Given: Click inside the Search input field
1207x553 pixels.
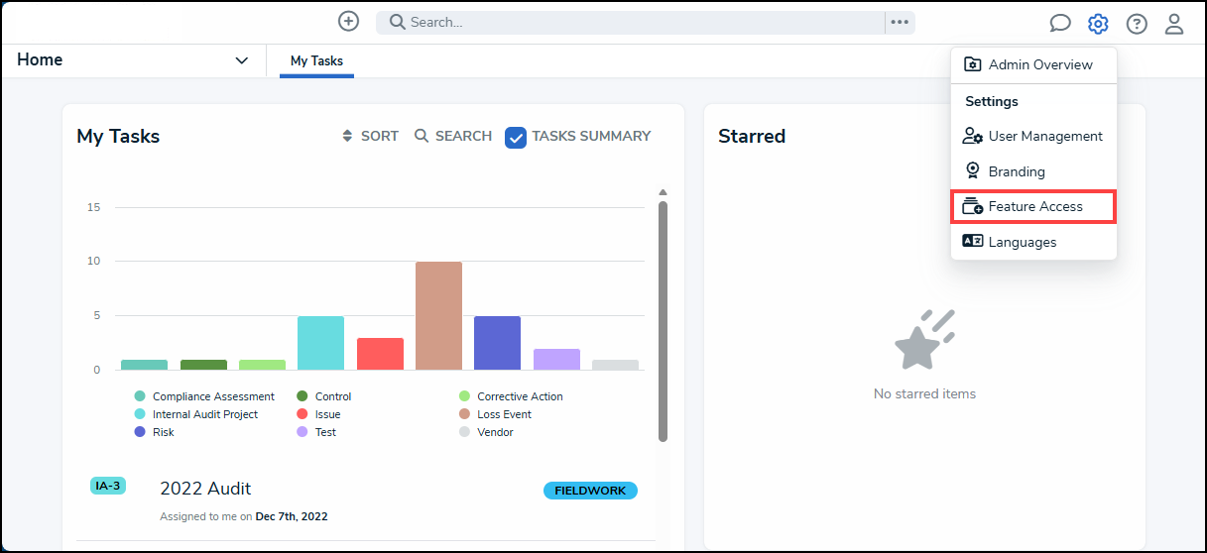Looking at the screenshot, I should pos(635,22).
